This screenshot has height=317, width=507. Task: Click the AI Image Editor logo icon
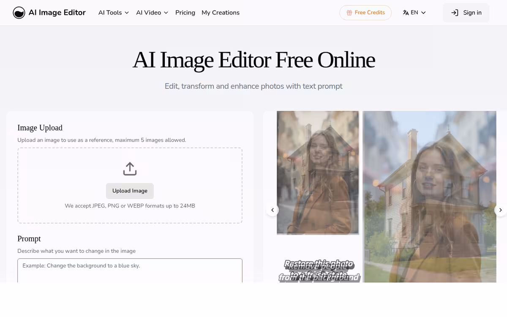click(x=19, y=13)
